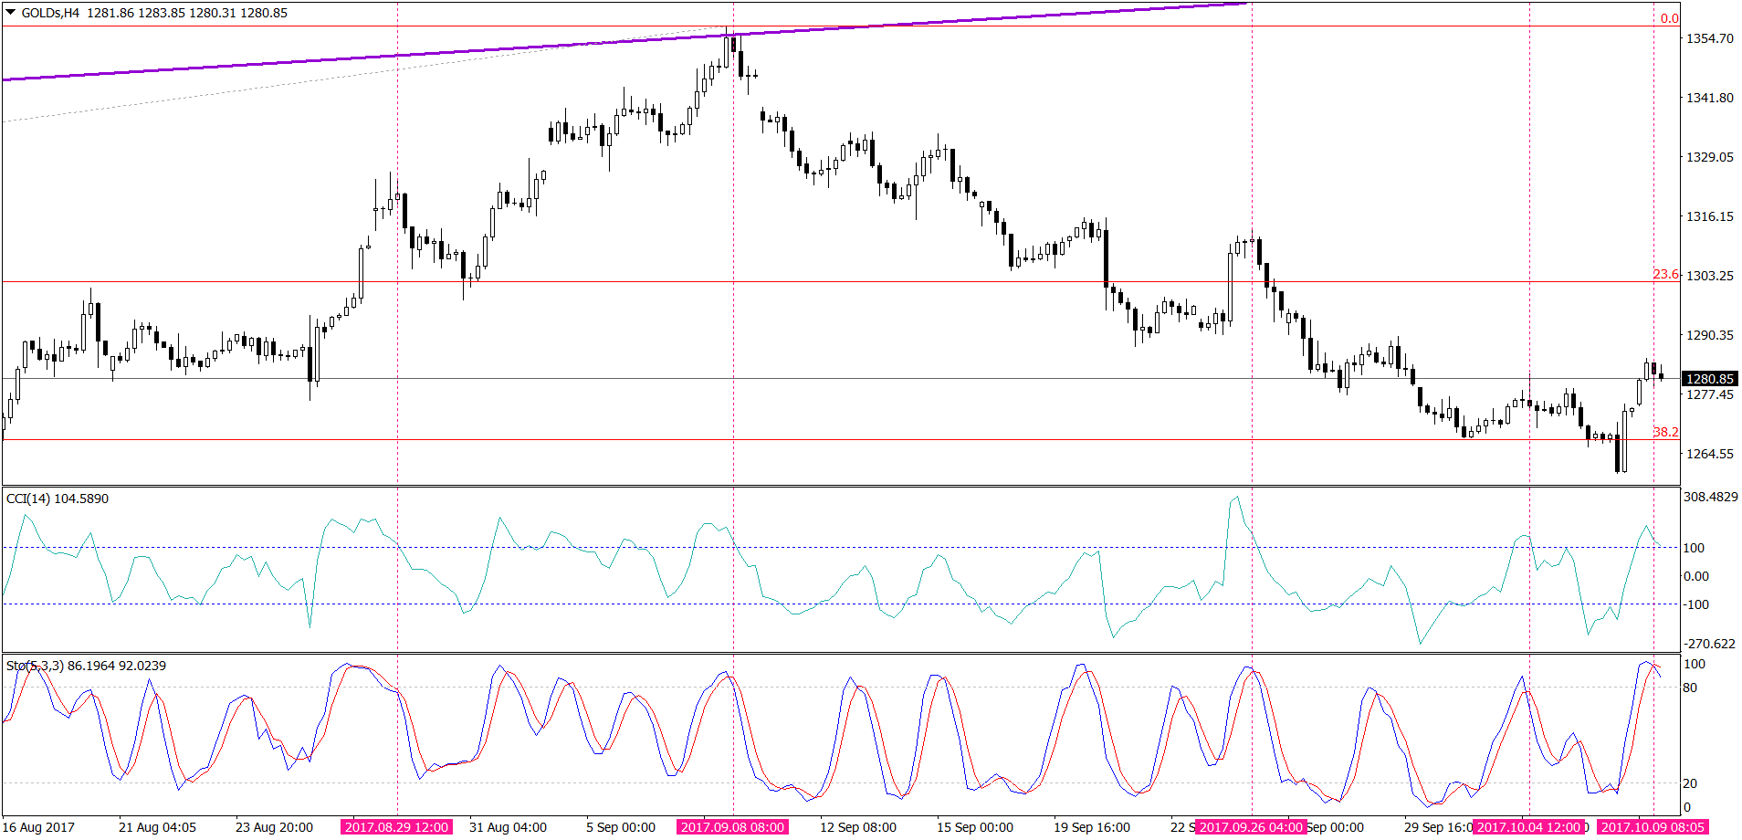The height and width of the screenshot is (840, 1742).
Task: Click the 2017.08.29 12:00 date marker
Action: (396, 827)
